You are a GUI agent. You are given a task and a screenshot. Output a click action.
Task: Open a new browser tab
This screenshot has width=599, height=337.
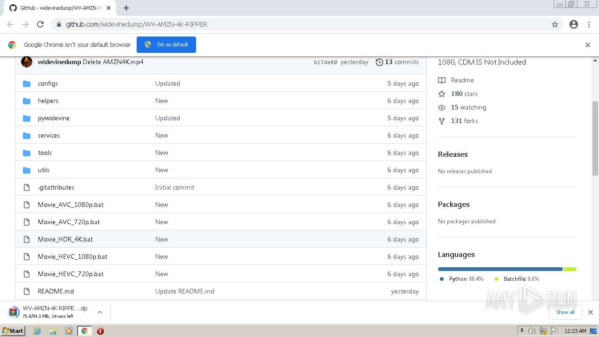pos(126,8)
